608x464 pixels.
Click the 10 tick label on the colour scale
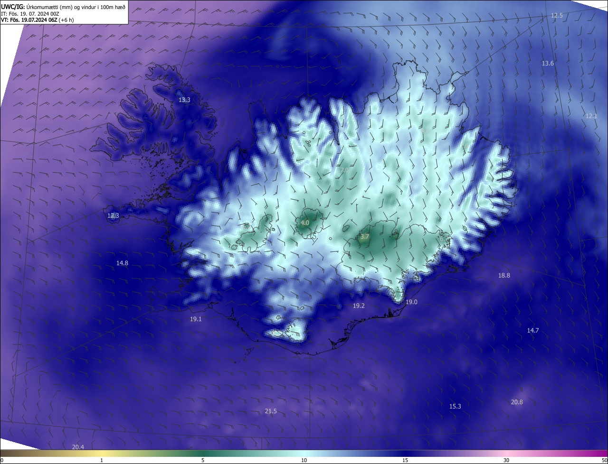[x=304, y=460]
